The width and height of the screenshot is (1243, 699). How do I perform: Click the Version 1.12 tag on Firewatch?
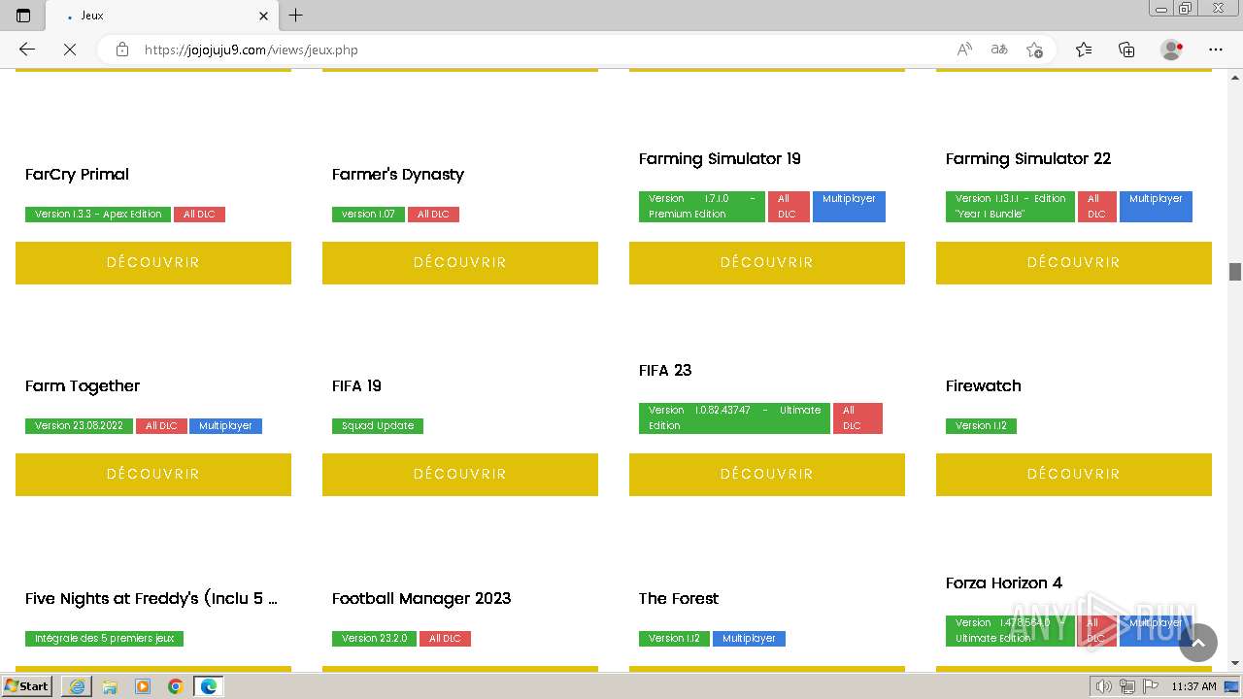pos(981,426)
